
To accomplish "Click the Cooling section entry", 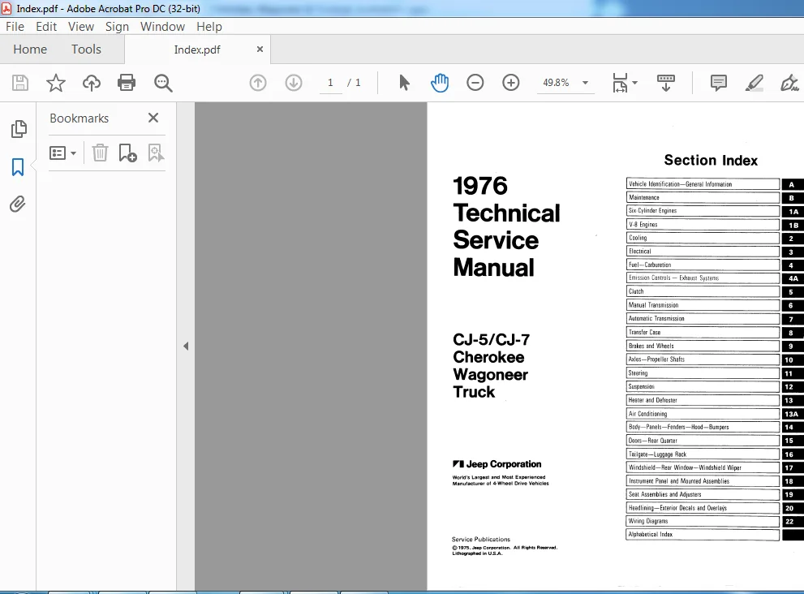I will (703, 238).
